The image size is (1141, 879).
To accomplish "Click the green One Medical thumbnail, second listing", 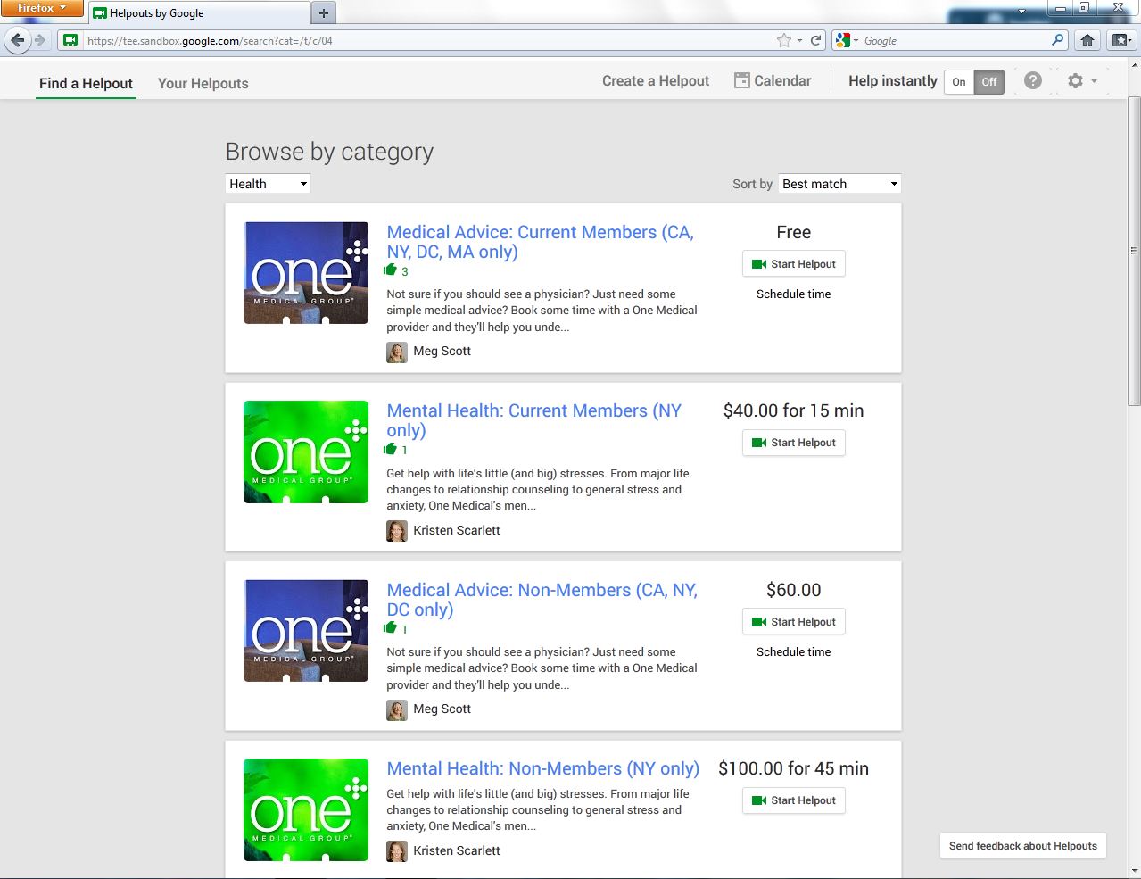I will (x=306, y=452).
